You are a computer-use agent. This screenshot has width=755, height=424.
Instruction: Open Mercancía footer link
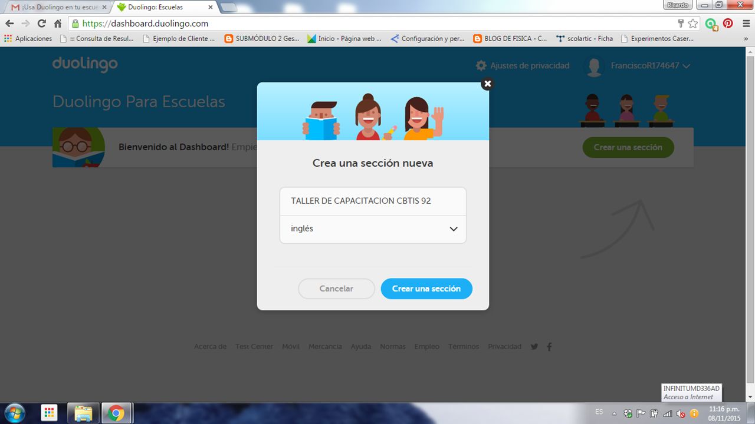click(x=325, y=346)
